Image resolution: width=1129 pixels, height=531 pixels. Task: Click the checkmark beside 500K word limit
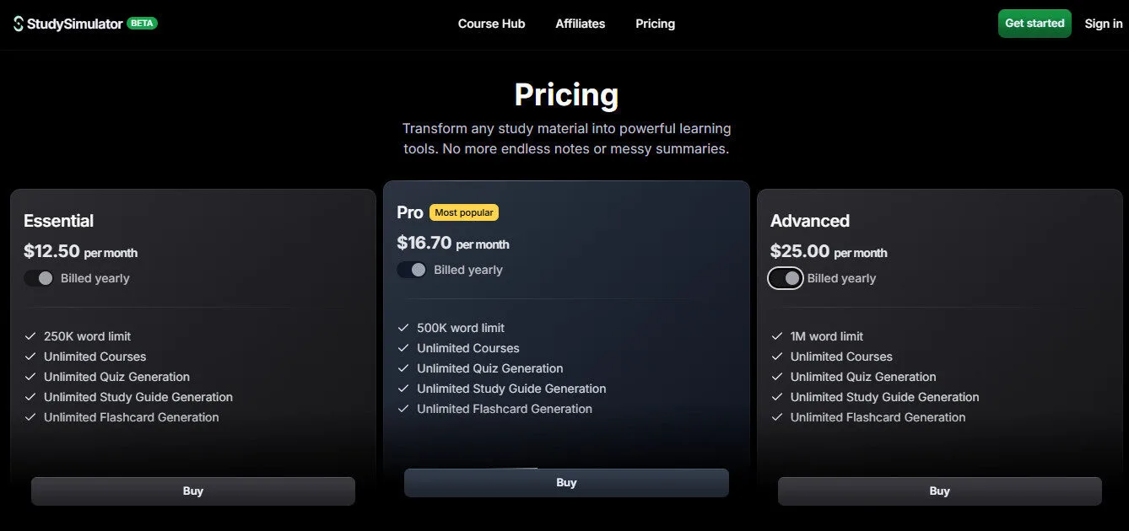[x=403, y=328]
